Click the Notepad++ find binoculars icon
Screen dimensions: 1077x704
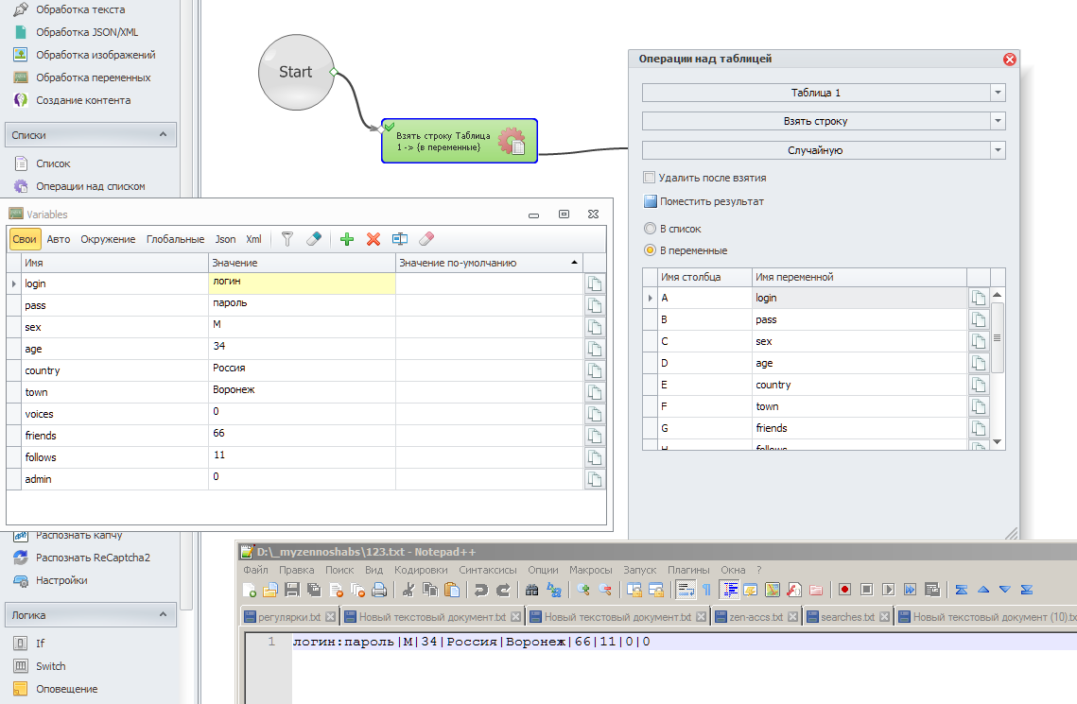[531, 590]
